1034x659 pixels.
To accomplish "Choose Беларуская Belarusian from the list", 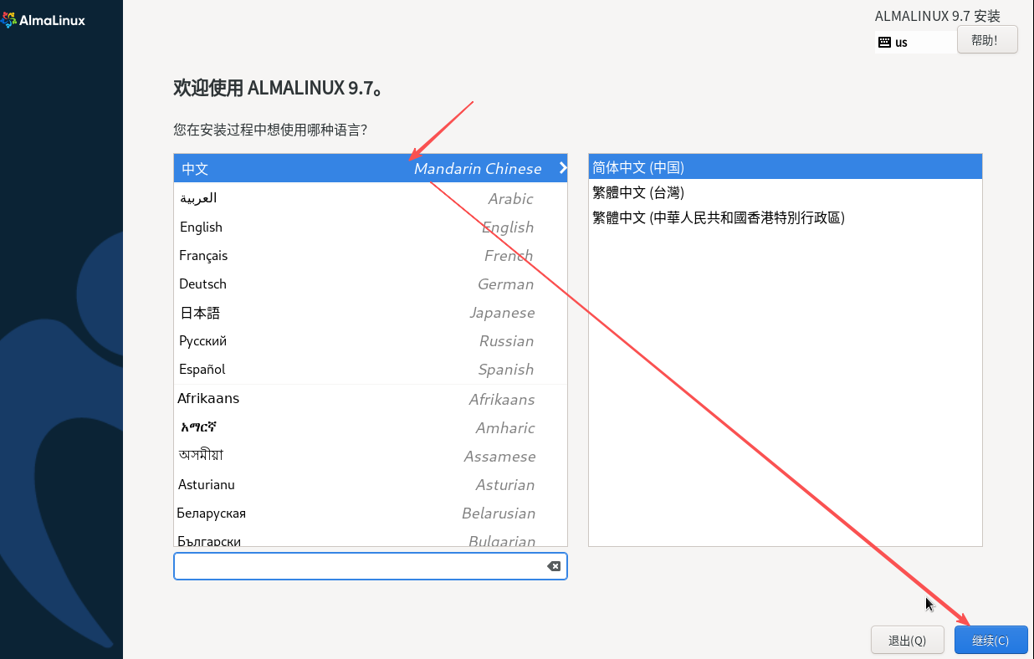I will click(371, 513).
